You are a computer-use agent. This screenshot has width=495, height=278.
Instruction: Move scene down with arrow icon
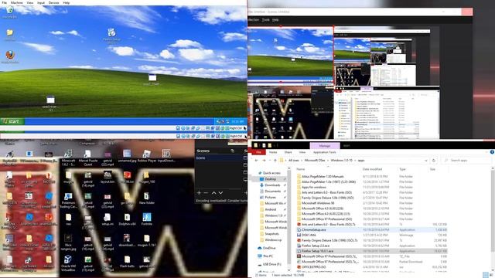coord(220,192)
